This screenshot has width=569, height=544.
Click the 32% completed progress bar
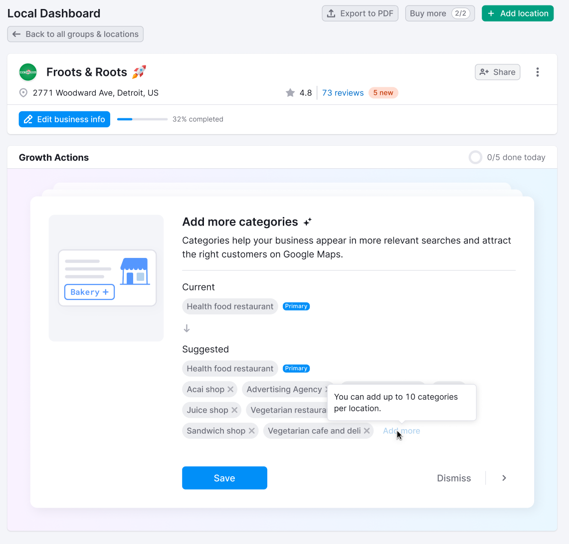(142, 119)
